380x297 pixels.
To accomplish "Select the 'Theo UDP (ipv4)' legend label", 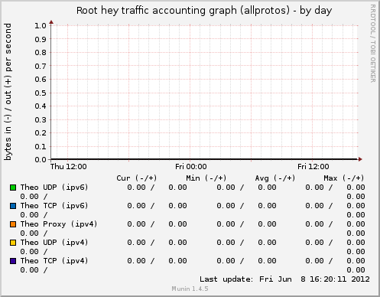I will 54,243.
